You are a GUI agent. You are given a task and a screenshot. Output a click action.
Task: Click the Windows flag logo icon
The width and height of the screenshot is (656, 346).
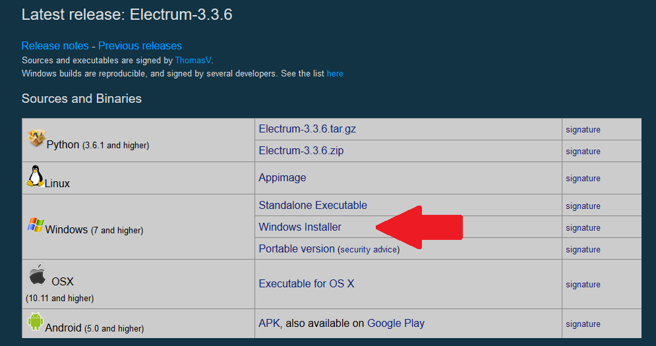click(36, 225)
